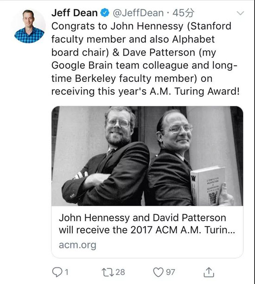Open the Jeff Dean display name
Image resolution: width=255 pixels, height=284 pixels.
74,13
